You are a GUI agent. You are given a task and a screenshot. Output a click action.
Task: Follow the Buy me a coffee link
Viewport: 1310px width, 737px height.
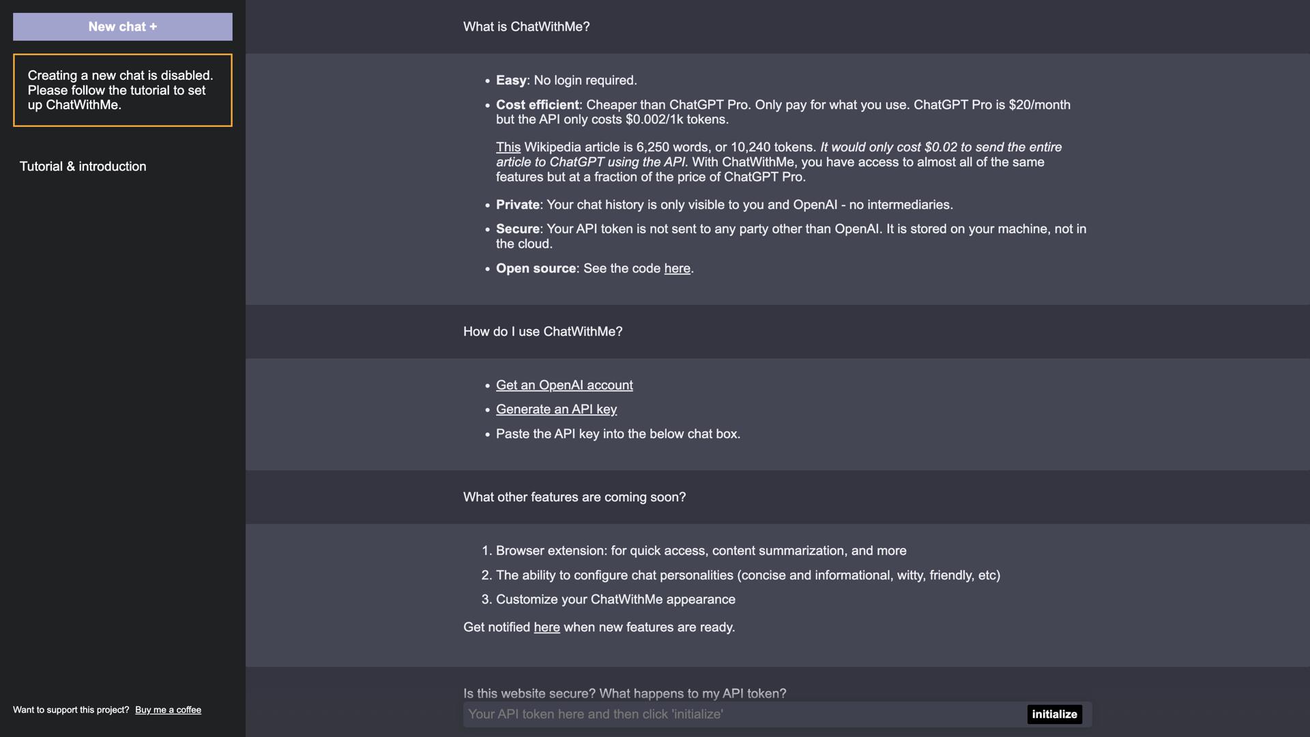point(168,710)
